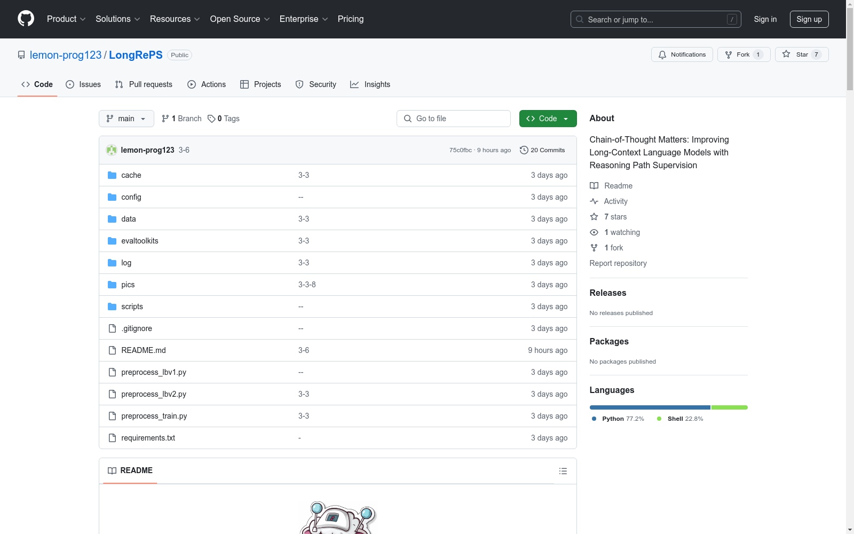Switch to the Projects tab
This screenshot has width=854, height=534.
[260, 84]
